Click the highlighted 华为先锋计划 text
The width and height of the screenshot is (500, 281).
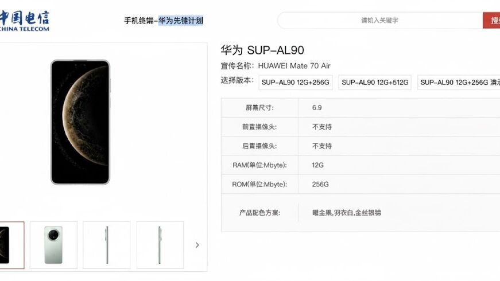[181, 21]
